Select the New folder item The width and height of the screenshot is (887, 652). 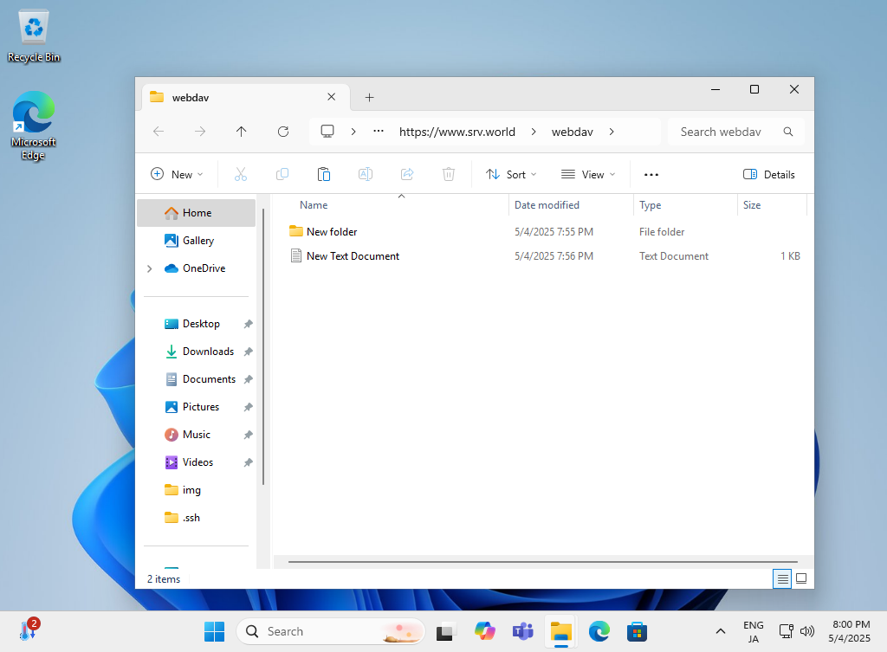click(x=332, y=232)
